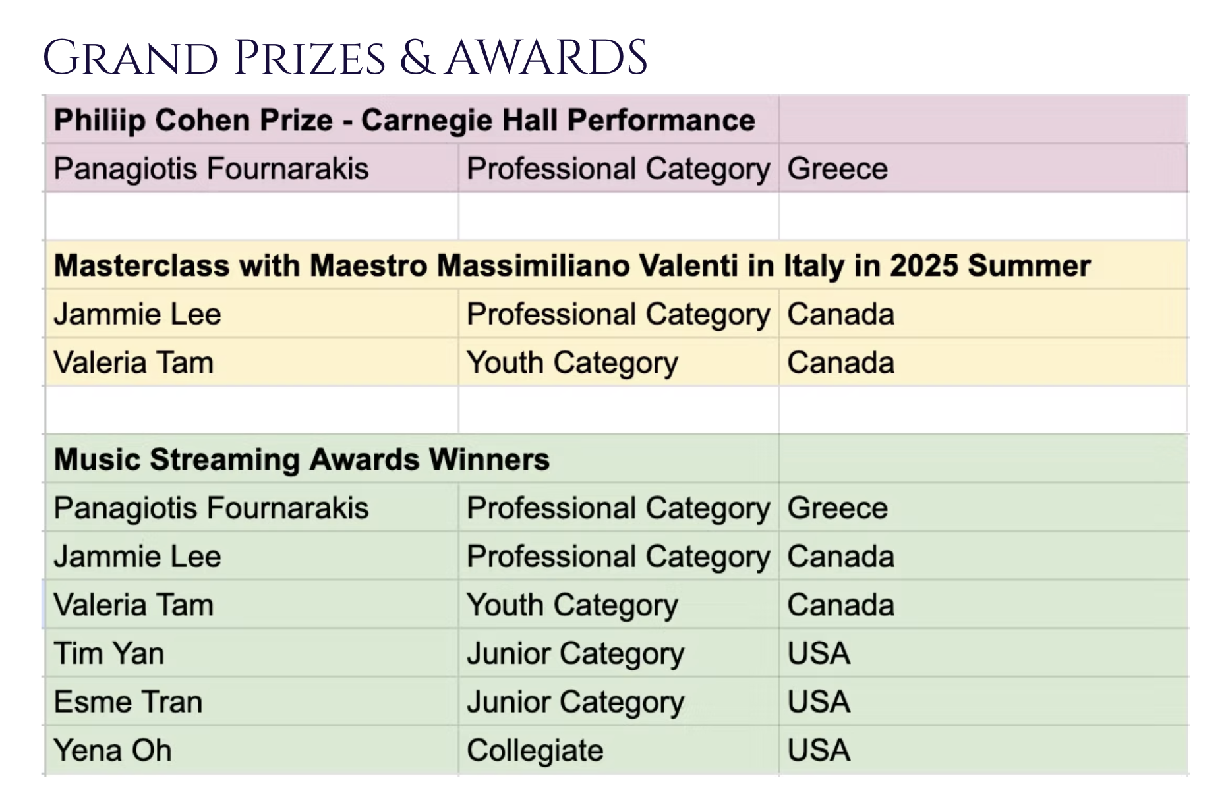Select Valeria Tam in Music Streaming Awards list
The image size is (1226, 793).
(x=134, y=605)
